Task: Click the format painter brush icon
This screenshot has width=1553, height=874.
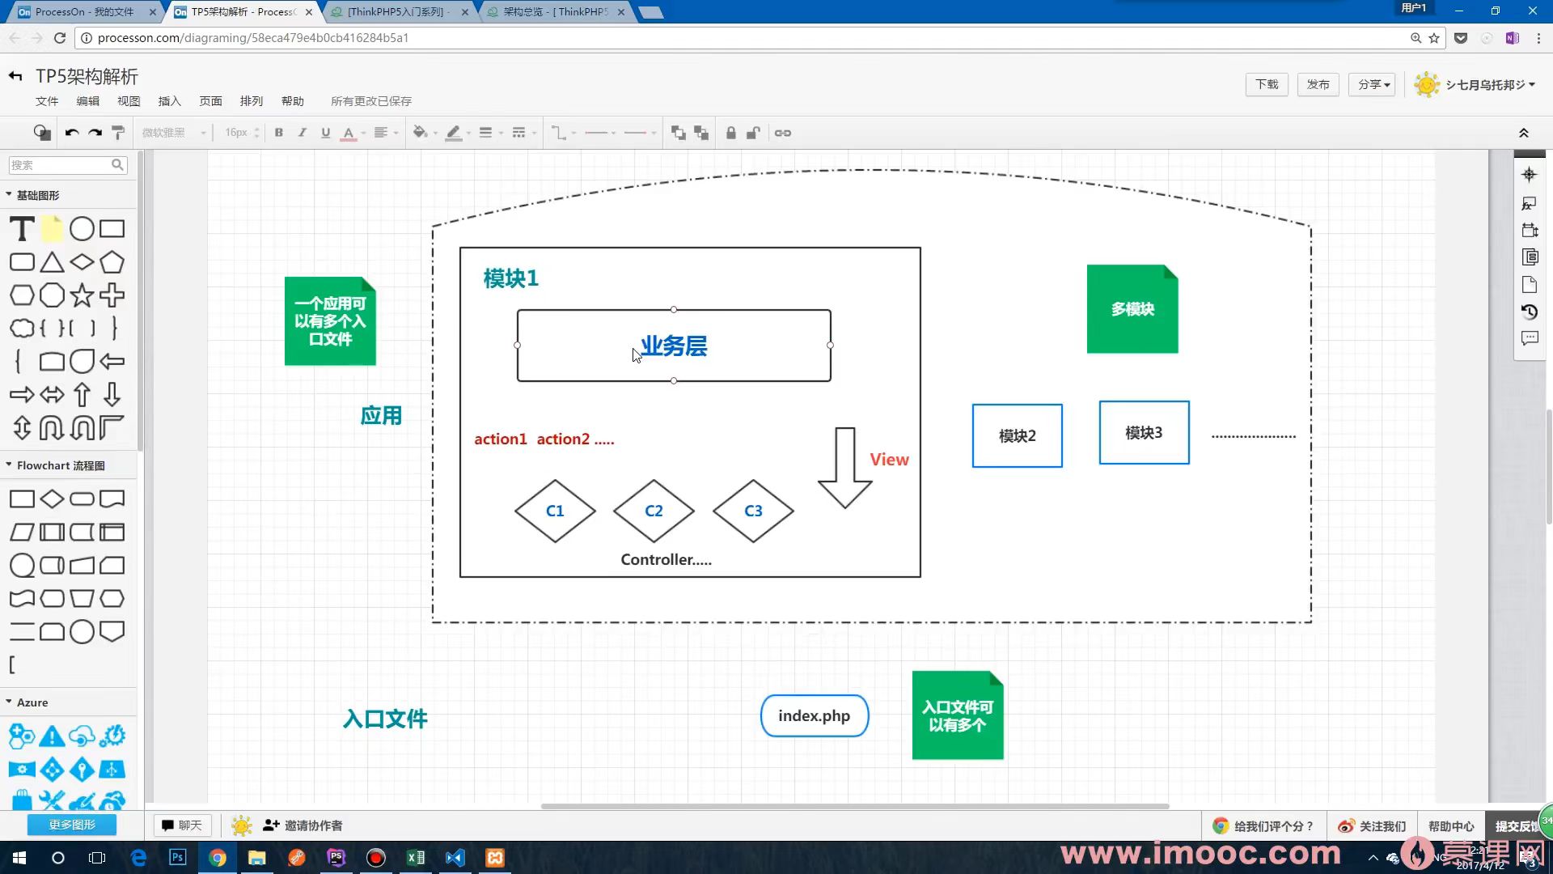Action: (118, 133)
